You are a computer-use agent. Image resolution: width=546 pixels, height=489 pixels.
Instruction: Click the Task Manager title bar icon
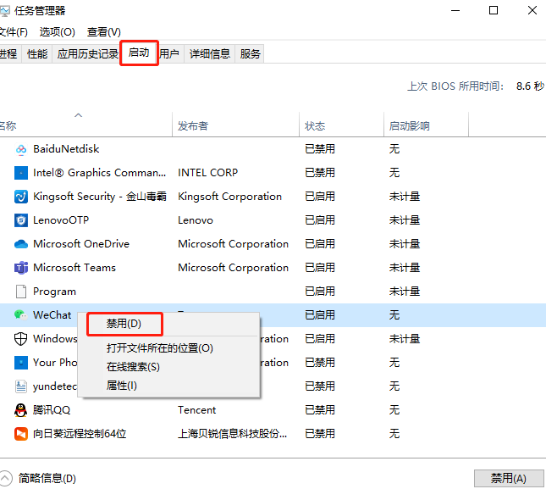(x=5, y=11)
